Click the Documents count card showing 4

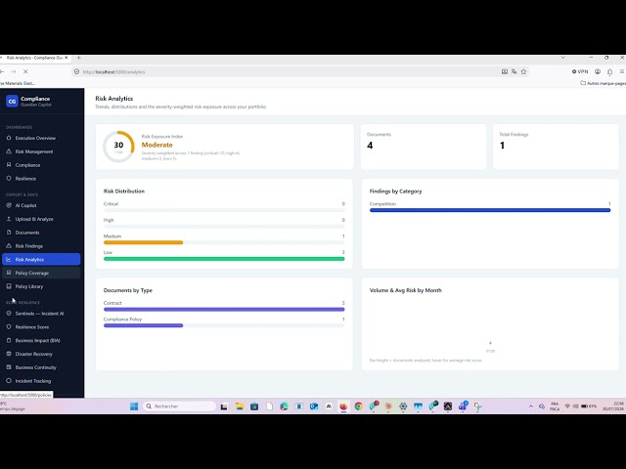(x=424, y=147)
